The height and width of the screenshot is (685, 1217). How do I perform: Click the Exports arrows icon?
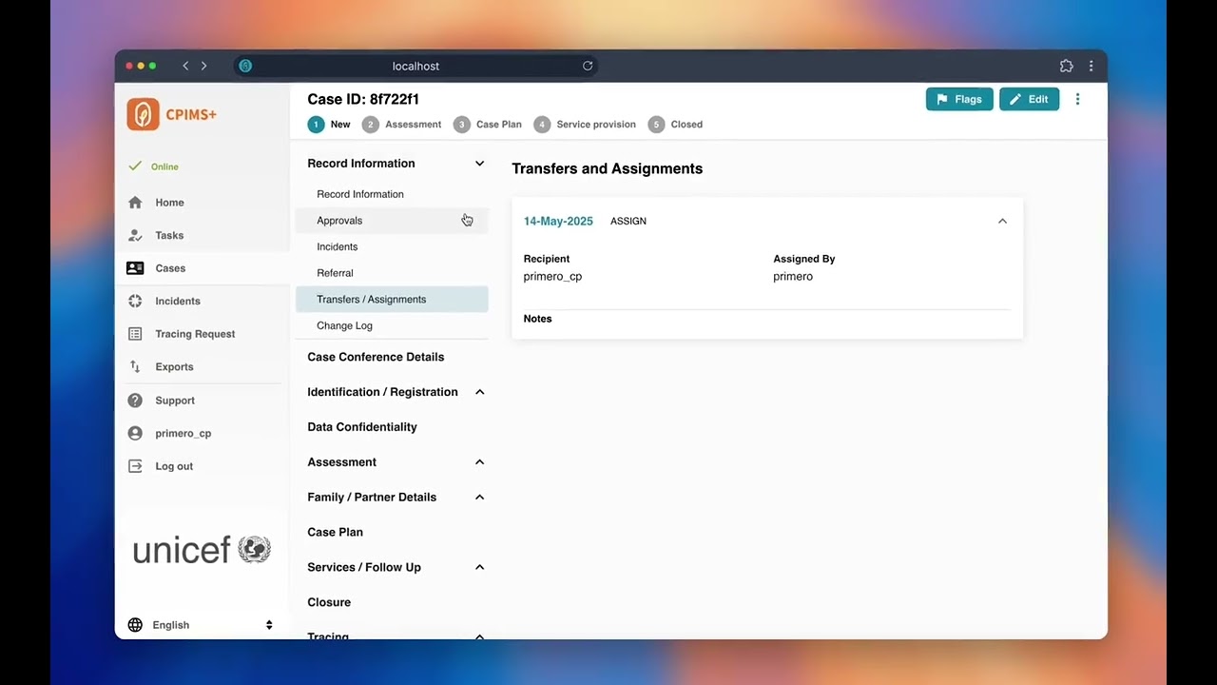[x=135, y=366]
